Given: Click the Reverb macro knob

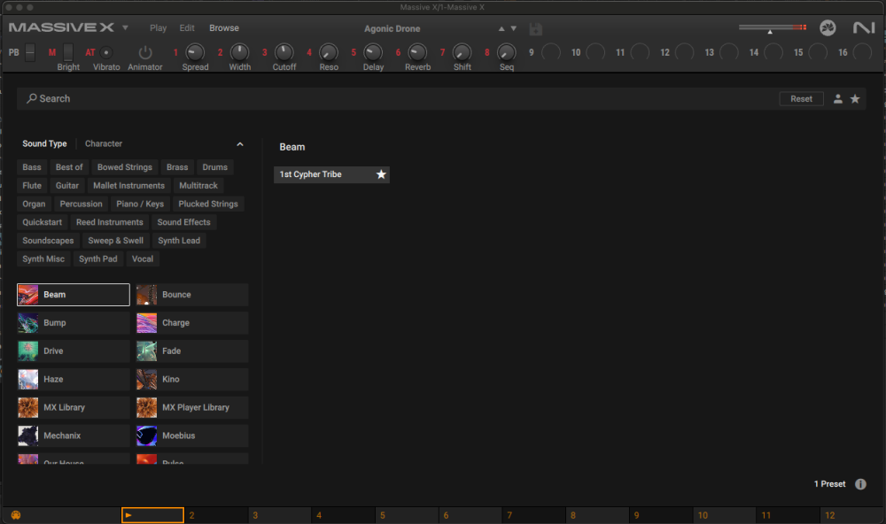Looking at the screenshot, I should click(417, 52).
